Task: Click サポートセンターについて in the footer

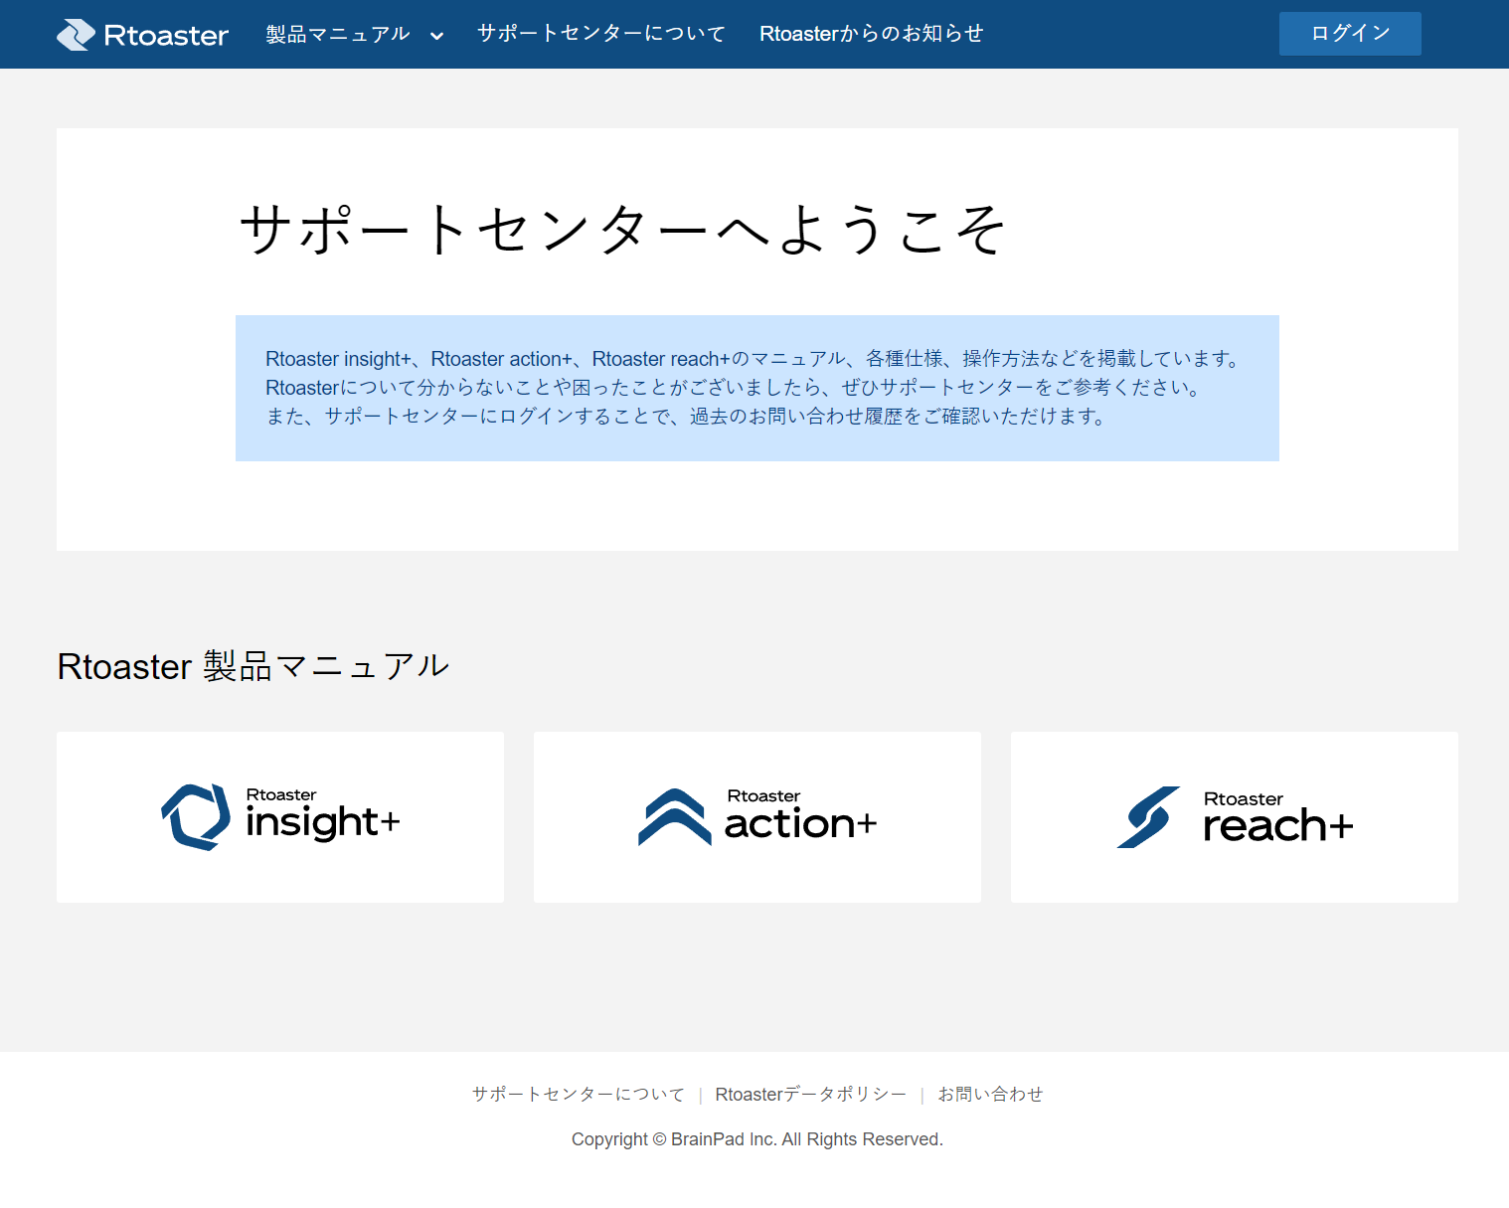Action: click(578, 1094)
